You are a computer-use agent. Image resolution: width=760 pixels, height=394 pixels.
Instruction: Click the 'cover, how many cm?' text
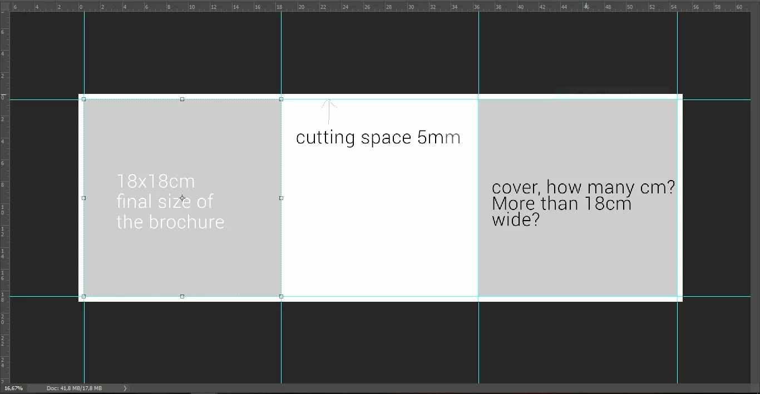click(x=584, y=187)
